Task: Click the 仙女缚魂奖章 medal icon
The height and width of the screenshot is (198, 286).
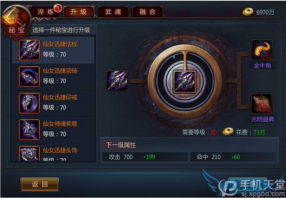Action: click(x=29, y=130)
